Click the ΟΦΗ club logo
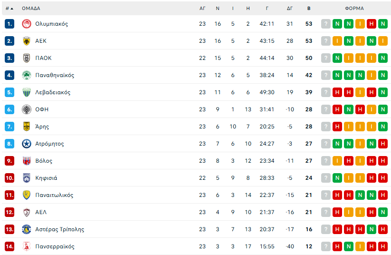This screenshot has height=255, width=391. coord(27,109)
